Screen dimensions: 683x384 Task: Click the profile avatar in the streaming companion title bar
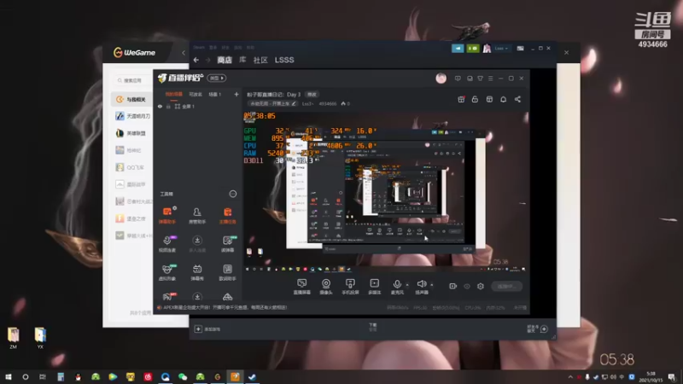point(441,79)
